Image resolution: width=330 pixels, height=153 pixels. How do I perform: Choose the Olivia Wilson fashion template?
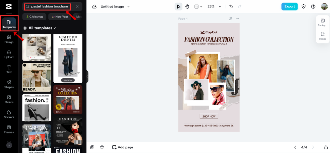point(68,130)
